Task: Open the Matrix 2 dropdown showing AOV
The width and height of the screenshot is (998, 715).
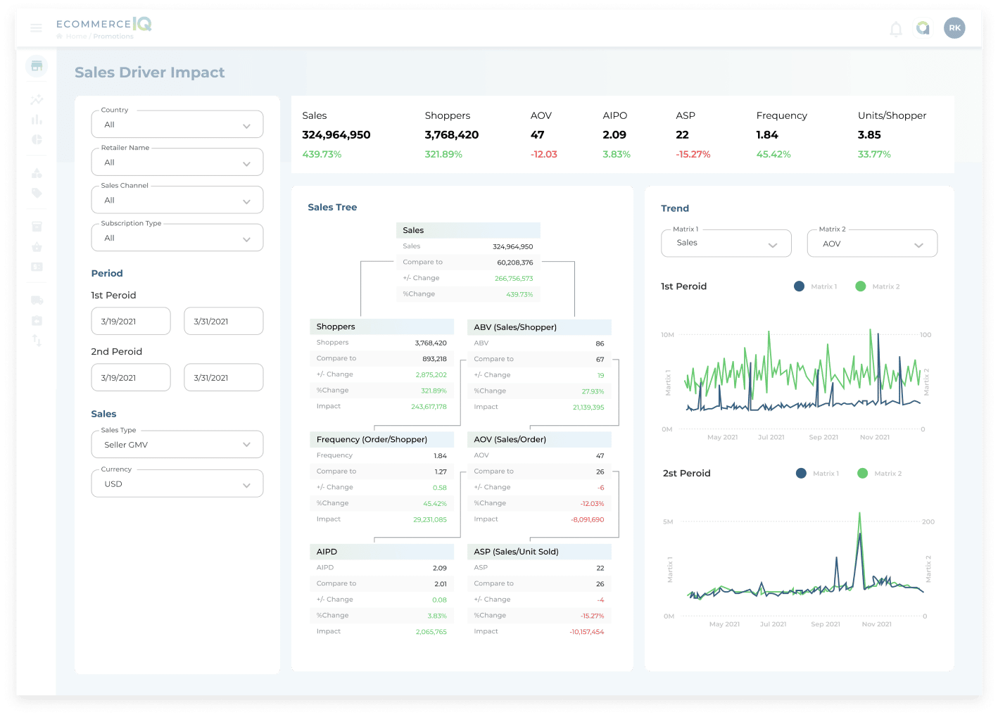Action: click(872, 243)
